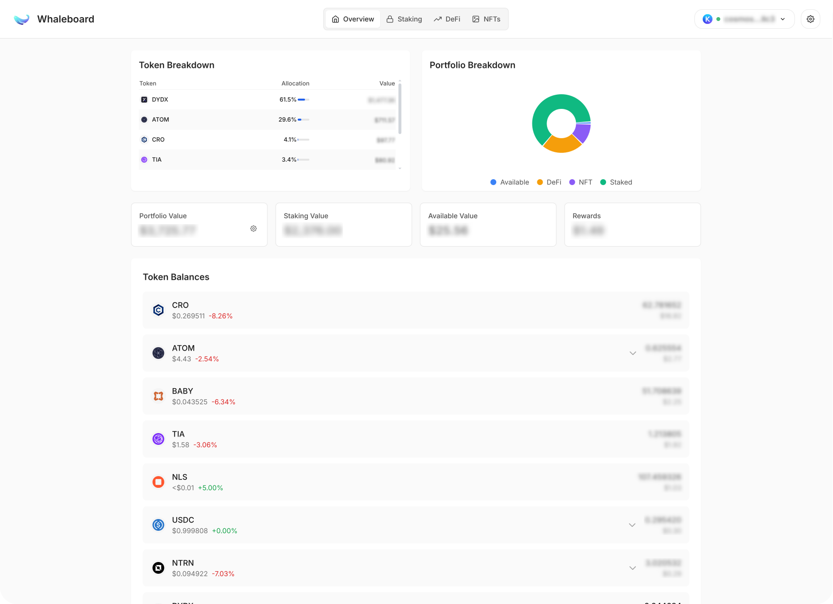Open the settings gear in the header
This screenshot has width=833, height=604.
pyautogui.click(x=811, y=19)
